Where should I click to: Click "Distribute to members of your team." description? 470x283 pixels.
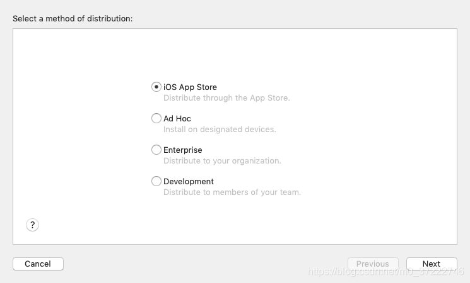[x=232, y=192]
